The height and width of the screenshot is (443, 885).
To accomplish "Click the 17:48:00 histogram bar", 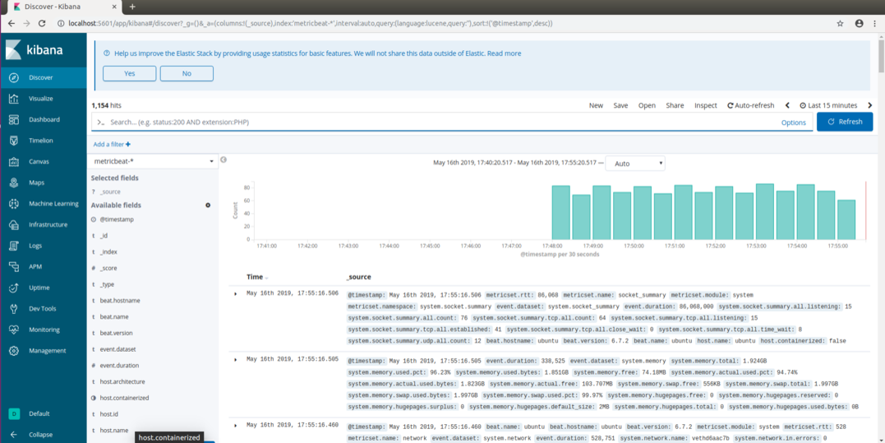I will click(560, 213).
